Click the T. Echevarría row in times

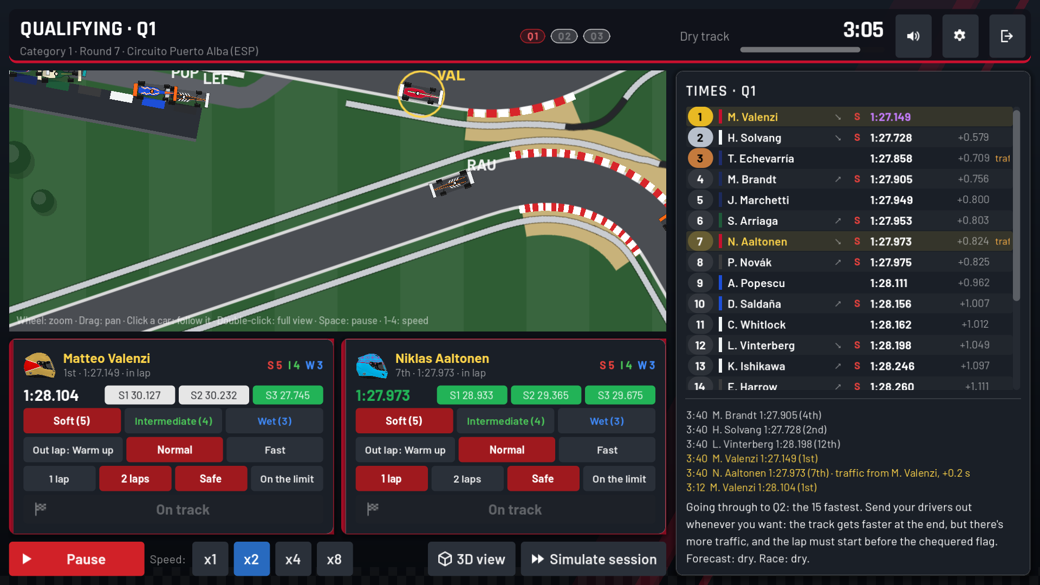pos(849,159)
